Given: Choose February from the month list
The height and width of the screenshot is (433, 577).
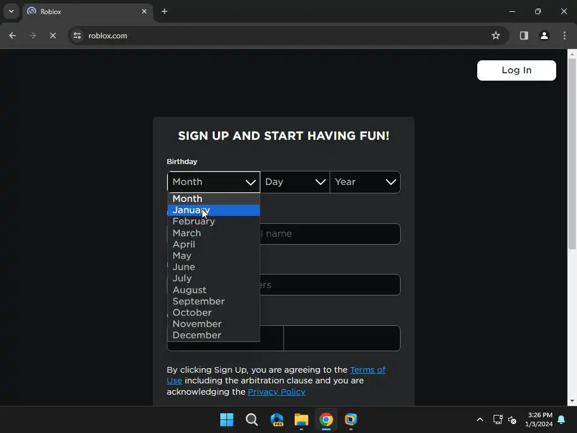Looking at the screenshot, I should click(x=214, y=221).
